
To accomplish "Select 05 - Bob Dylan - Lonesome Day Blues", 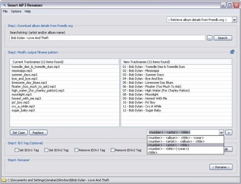I will [176, 83].
